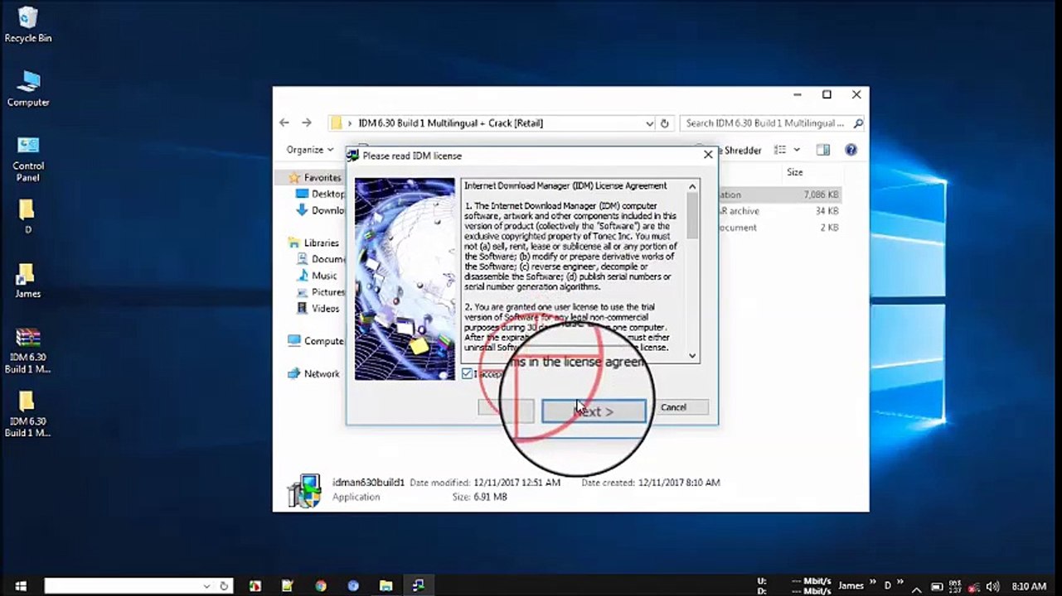
Task: Open the volume control in the system tray
Action: pyautogui.click(x=993, y=586)
